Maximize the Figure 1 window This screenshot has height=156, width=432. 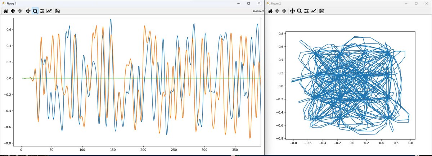coord(248,3)
